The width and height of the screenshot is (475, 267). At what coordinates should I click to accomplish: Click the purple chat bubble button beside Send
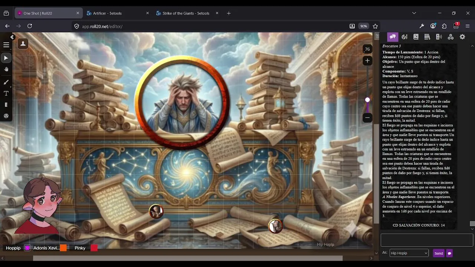tap(449, 253)
